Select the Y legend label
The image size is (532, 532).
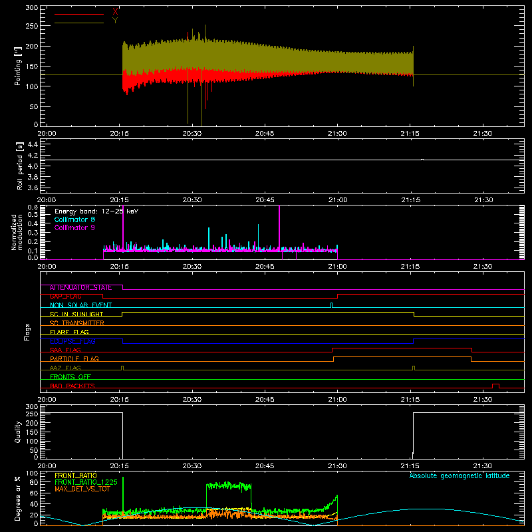(115, 21)
